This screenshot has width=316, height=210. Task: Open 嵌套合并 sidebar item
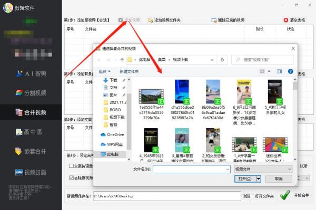pyautogui.click(x=31, y=151)
